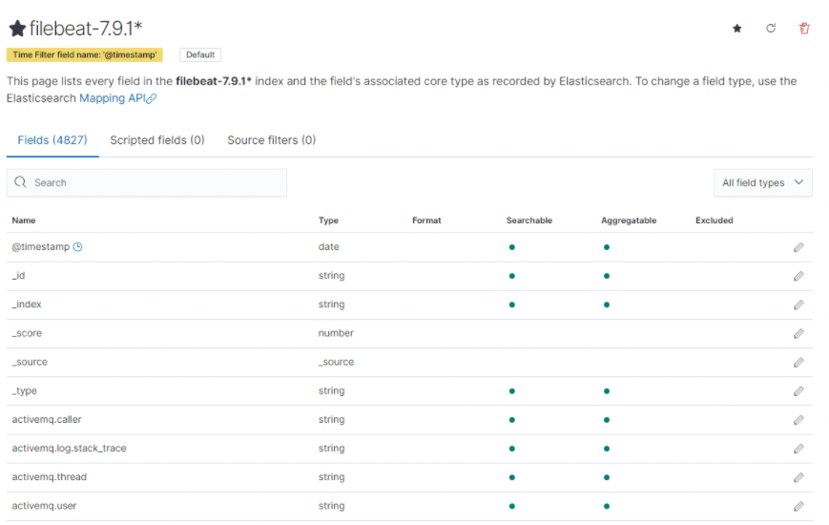Click large star beside filebeat-7.9.1* title
Image resolution: width=829 pixels, height=525 pixels.
17,29
